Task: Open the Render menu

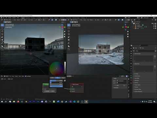Action: coord(10,18)
